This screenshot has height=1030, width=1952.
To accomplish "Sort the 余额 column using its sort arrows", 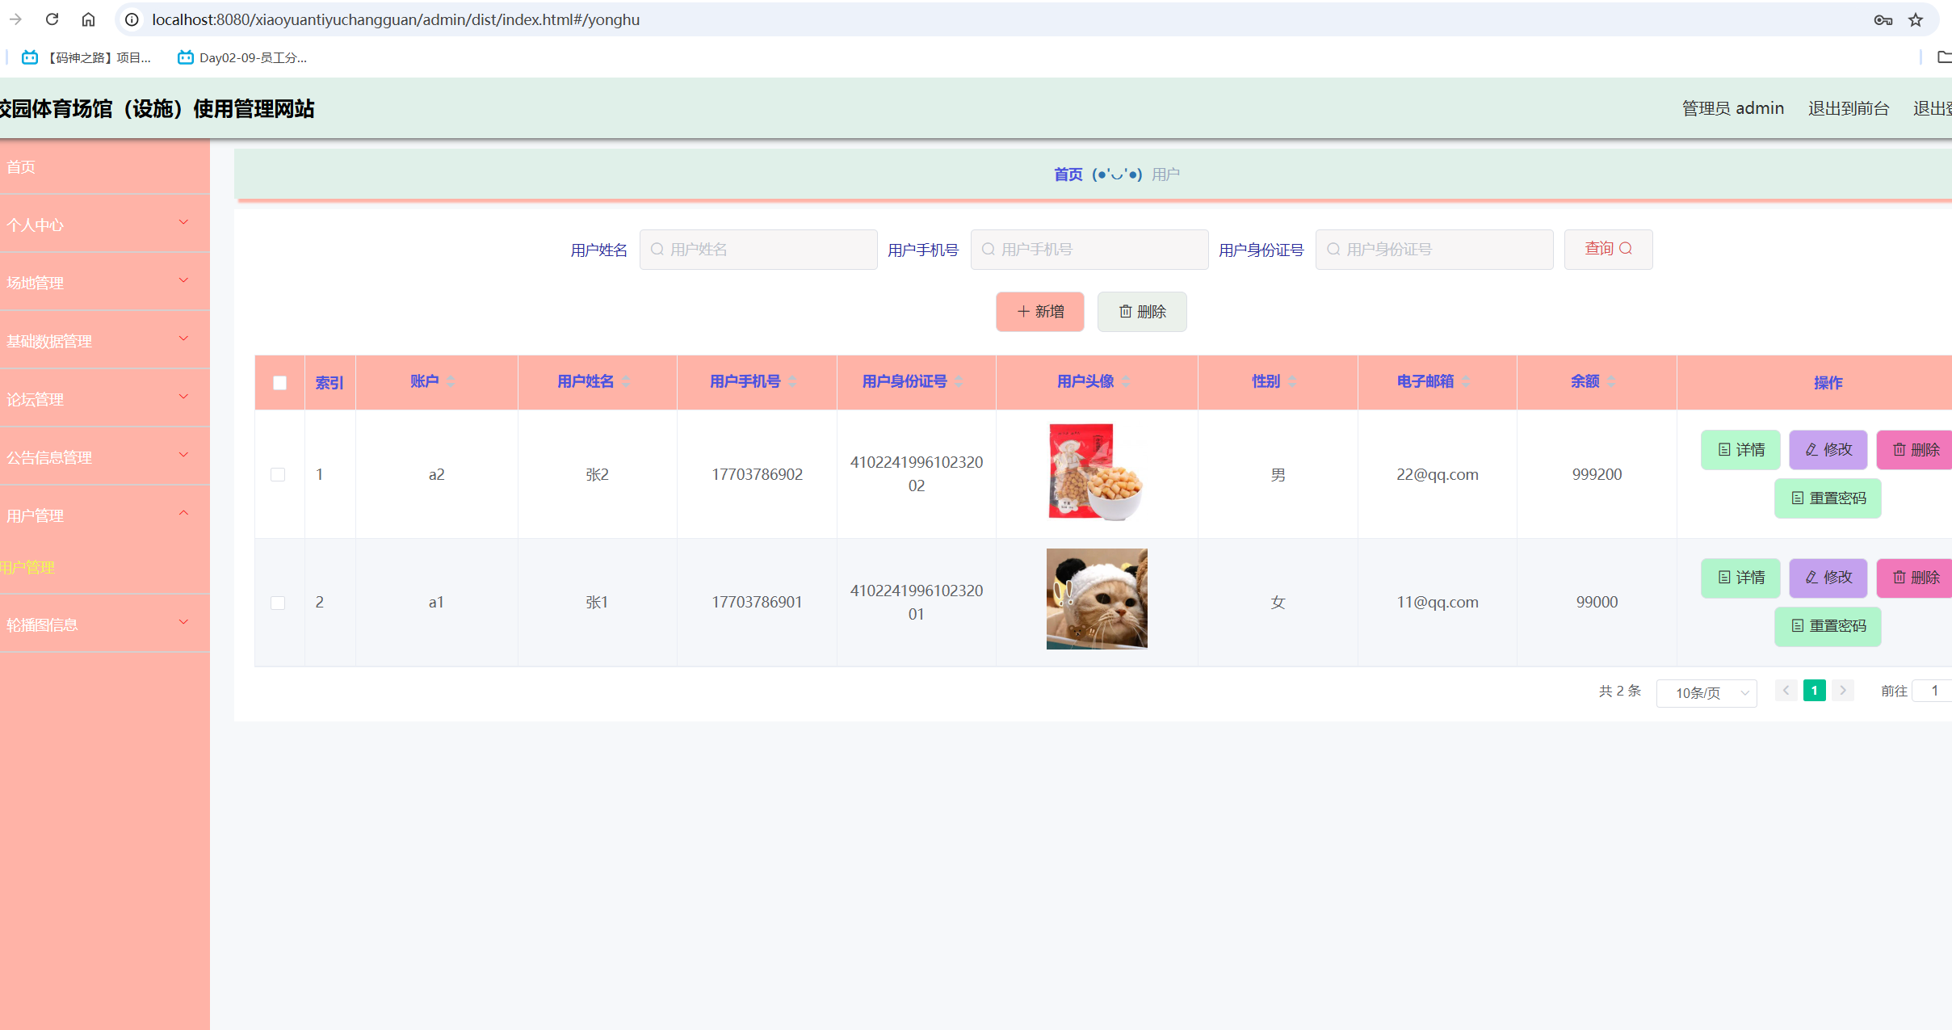I will click(1611, 381).
